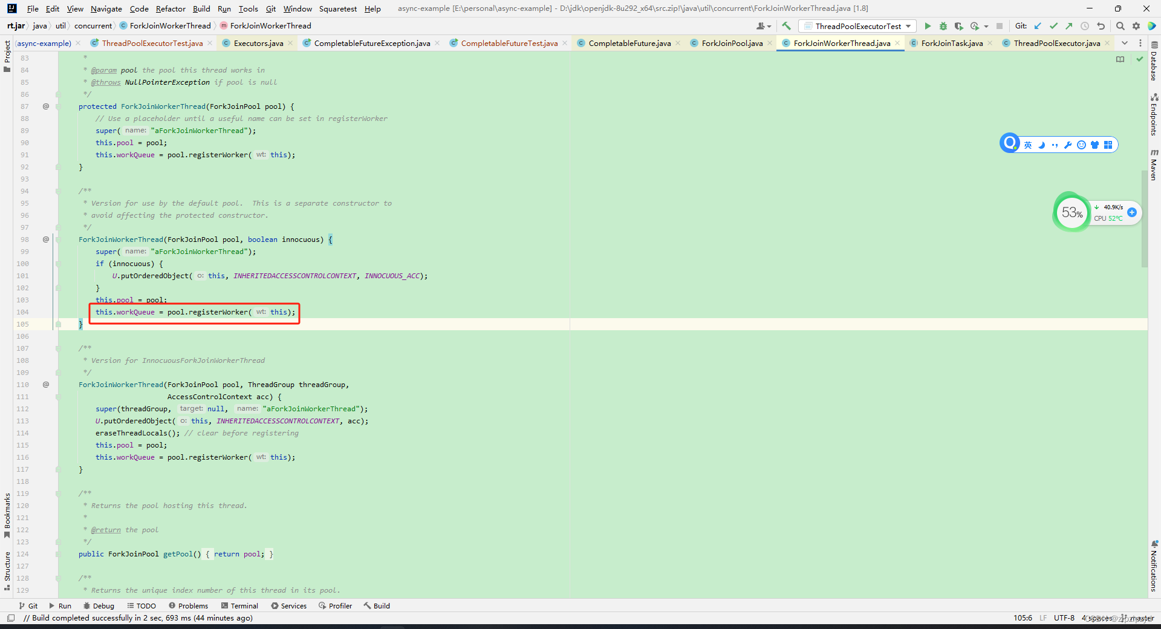Screen dimensions: 1161x629
Task: Close the Executors.java tab
Action: 290,43
